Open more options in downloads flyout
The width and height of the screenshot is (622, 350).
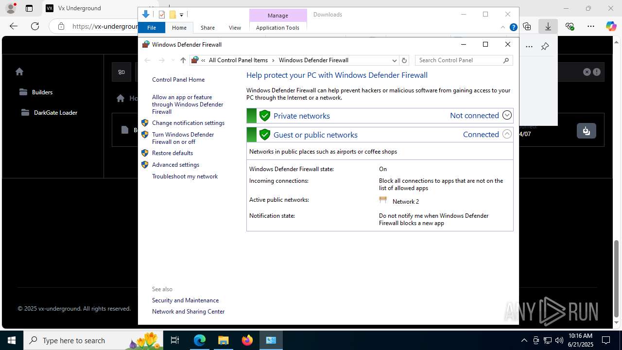pos(529,47)
